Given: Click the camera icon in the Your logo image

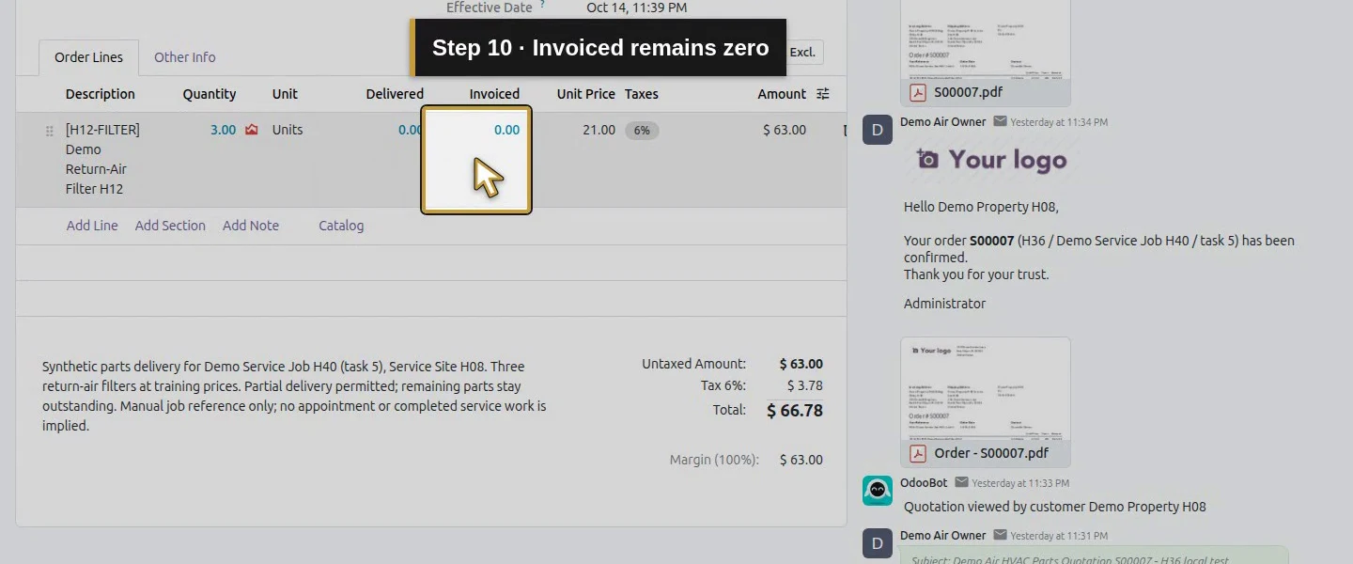Looking at the screenshot, I should [927, 160].
